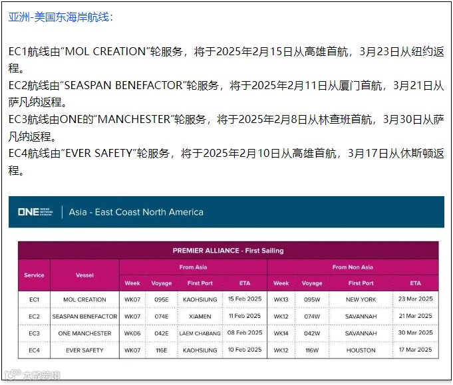This screenshot has width=453, height=385.
Task: Click the NEW YORK first port cell
Action: pos(361,299)
